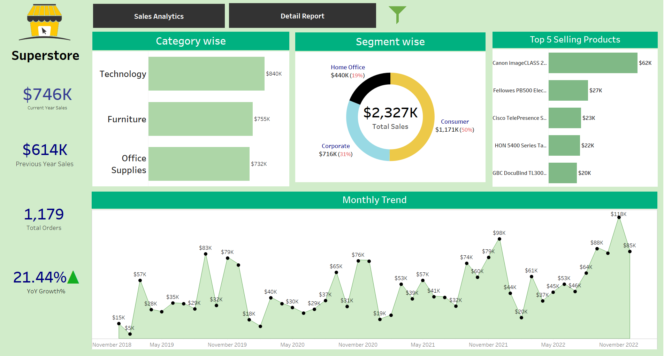664x356 pixels.
Task: Select the HON 5400 Series product bar
Action: (x=564, y=146)
